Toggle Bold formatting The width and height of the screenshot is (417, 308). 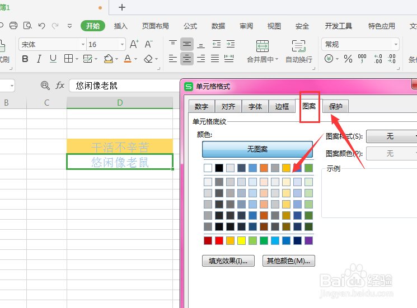(x=25, y=59)
